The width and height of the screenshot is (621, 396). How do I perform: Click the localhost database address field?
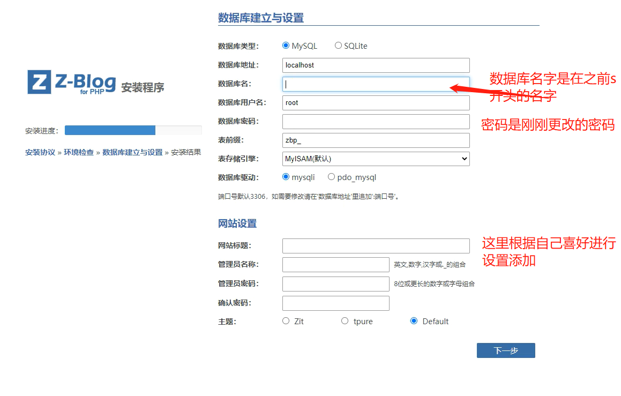(x=375, y=65)
